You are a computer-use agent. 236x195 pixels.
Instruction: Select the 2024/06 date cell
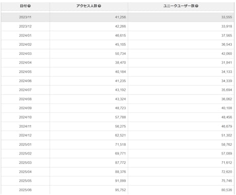click(x=25, y=81)
